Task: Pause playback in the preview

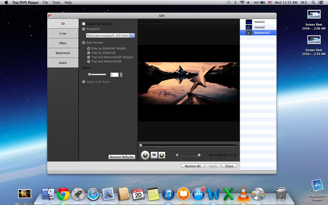Action: coord(145,155)
